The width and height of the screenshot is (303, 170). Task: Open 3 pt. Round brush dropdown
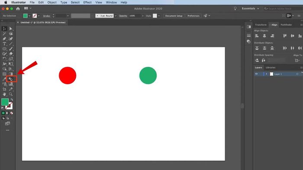pos(116,16)
